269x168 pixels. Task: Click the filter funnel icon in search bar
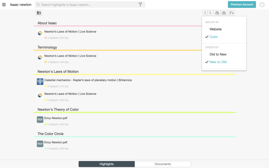(x=140, y=4)
